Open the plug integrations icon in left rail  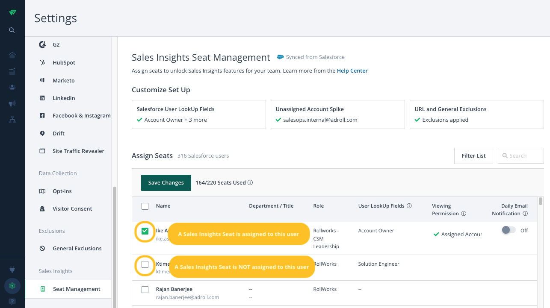click(12, 270)
